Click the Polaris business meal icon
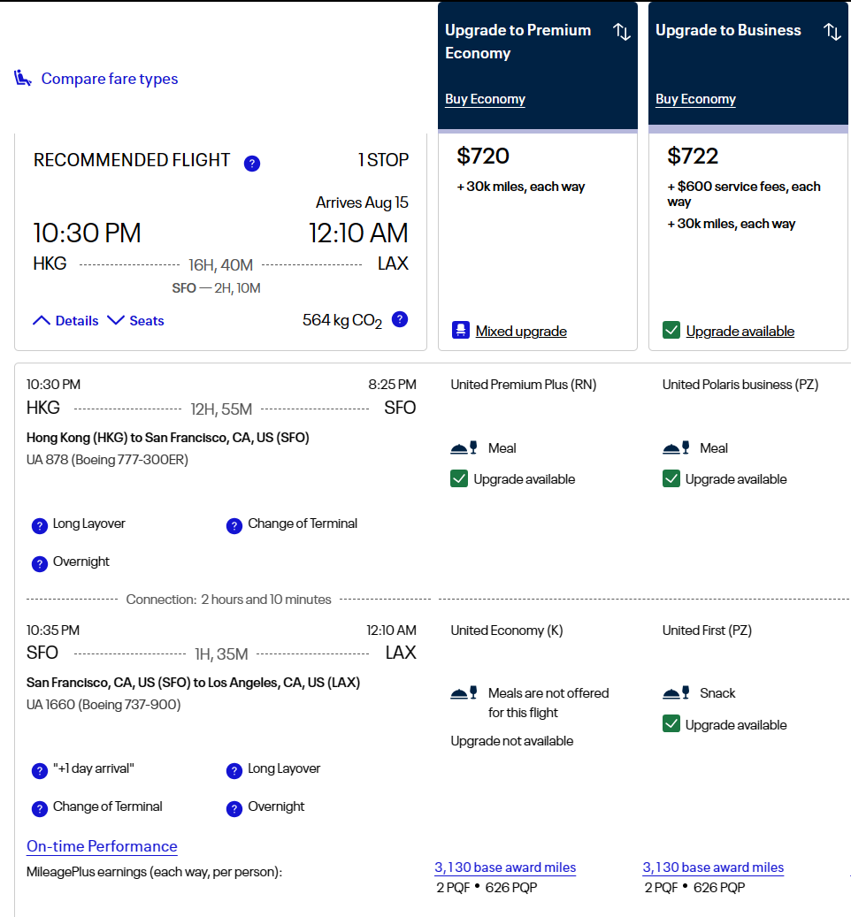851x917 pixels. [676, 448]
